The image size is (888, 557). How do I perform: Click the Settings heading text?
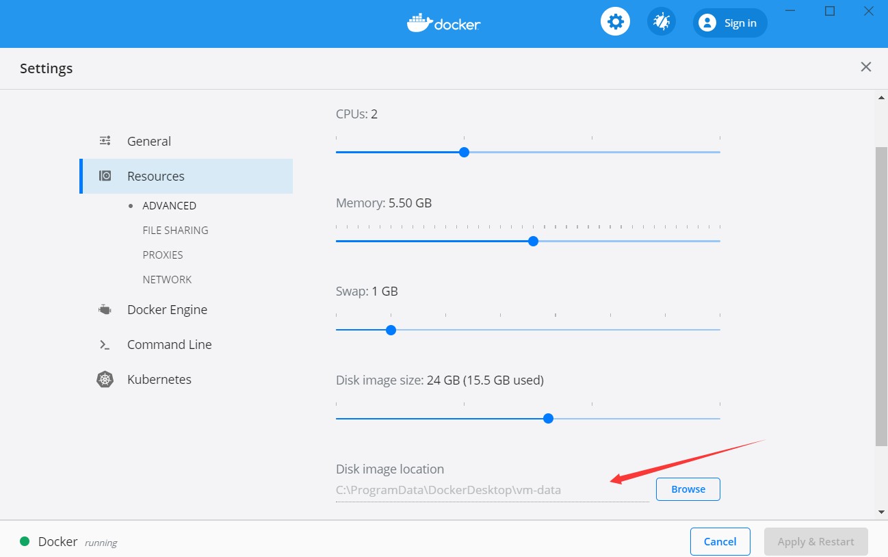[x=47, y=68]
